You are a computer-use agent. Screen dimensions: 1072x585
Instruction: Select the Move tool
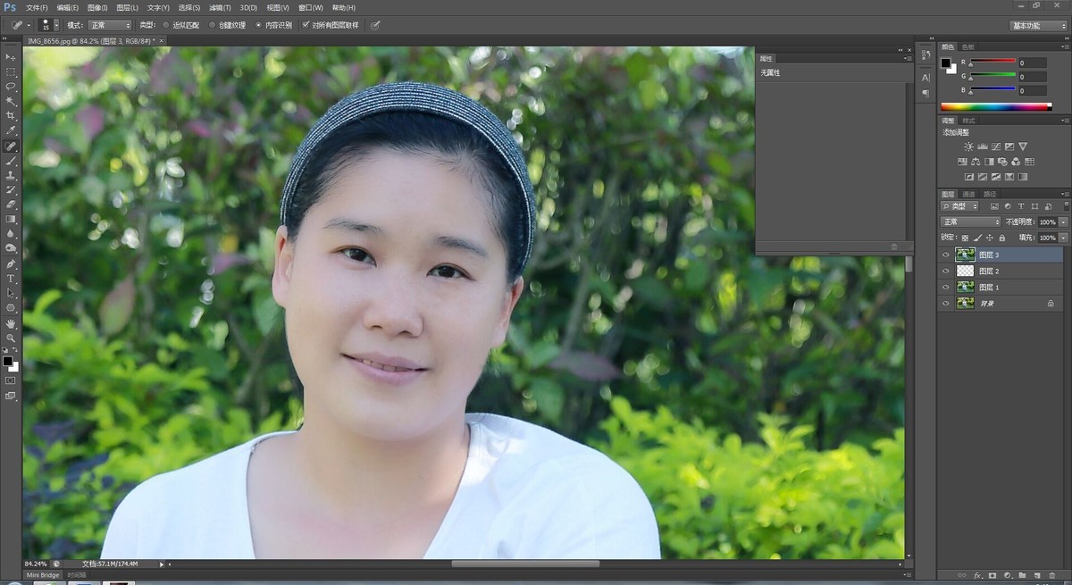(11, 57)
